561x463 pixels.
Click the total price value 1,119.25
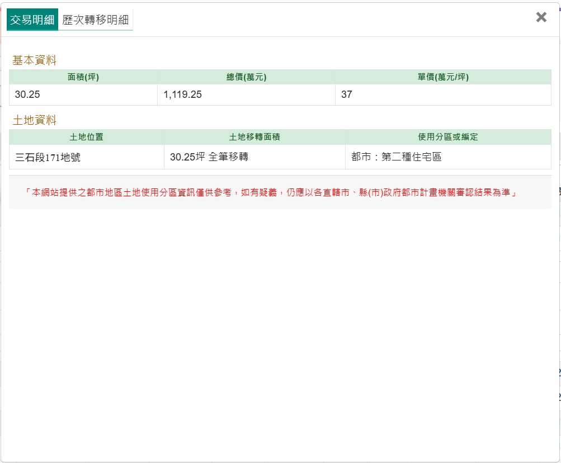182,95
